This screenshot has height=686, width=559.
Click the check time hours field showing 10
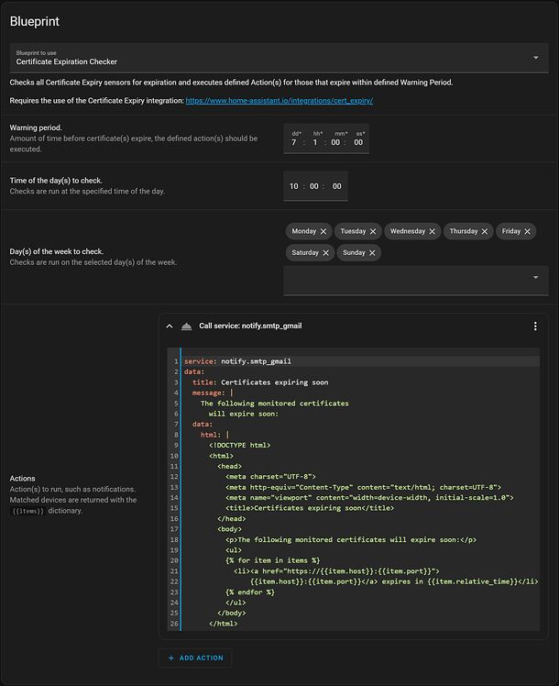pyautogui.click(x=294, y=186)
